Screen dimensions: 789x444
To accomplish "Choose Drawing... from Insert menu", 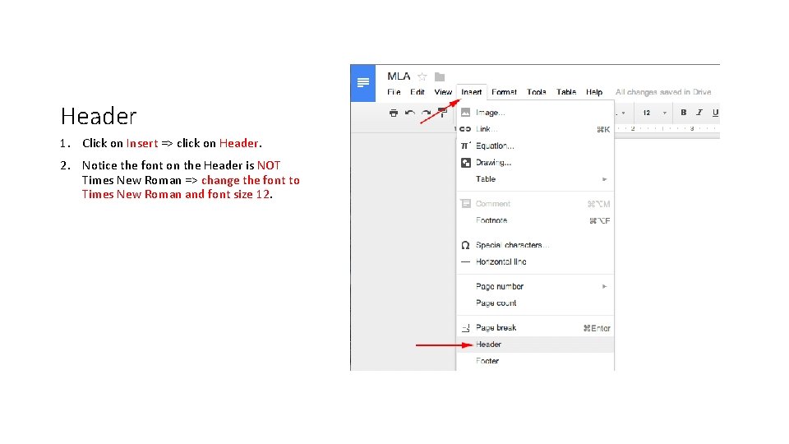I will (x=535, y=163).
